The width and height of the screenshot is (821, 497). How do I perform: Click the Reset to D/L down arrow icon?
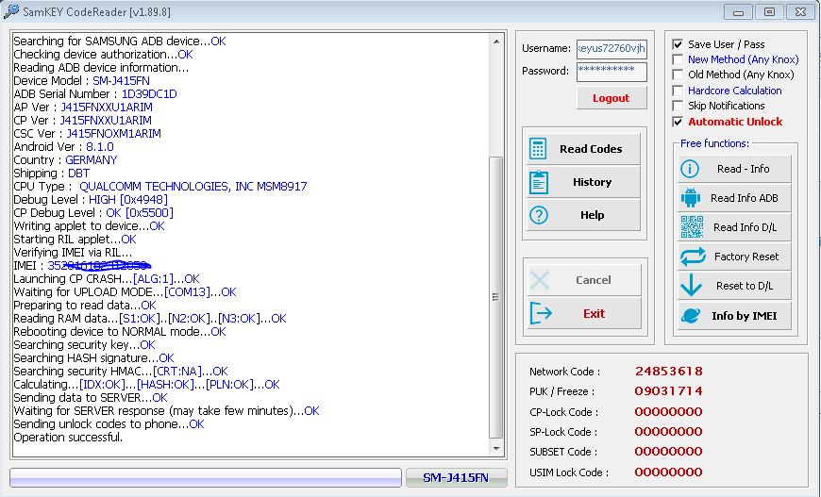pos(691,286)
